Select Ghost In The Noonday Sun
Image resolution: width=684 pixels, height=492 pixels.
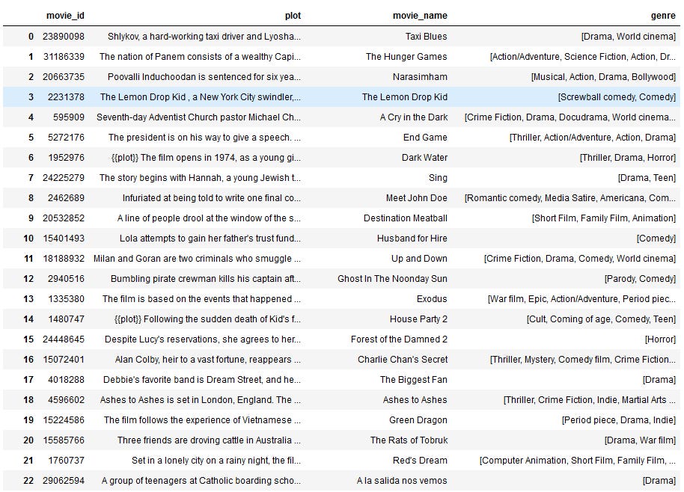tap(392, 279)
